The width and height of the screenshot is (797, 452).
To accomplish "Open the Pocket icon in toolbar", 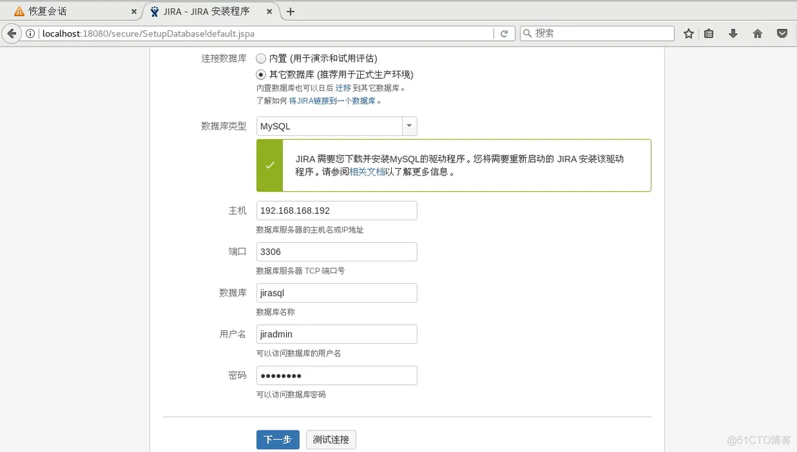I will click(782, 34).
